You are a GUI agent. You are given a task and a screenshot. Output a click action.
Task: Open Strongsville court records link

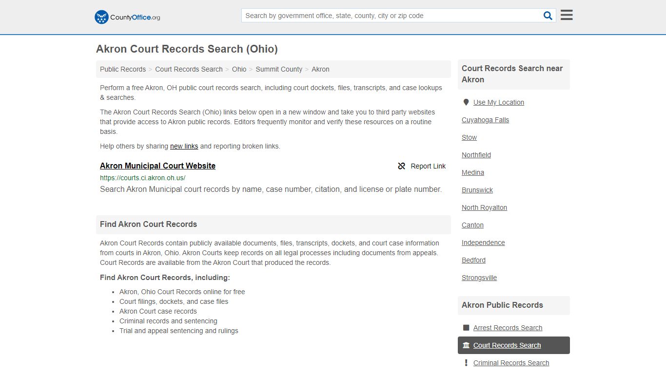pos(479,278)
